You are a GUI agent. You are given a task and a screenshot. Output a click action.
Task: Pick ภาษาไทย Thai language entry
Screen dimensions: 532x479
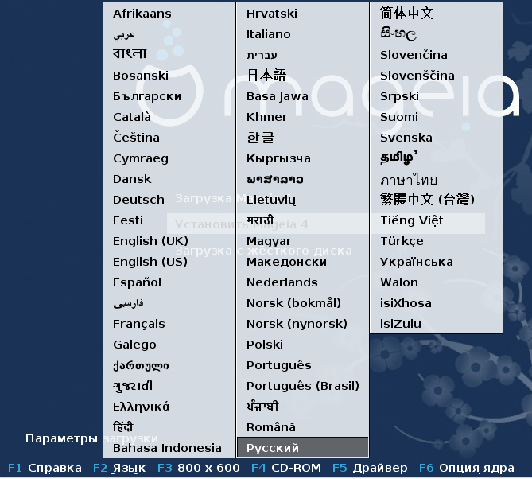(409, 180)
